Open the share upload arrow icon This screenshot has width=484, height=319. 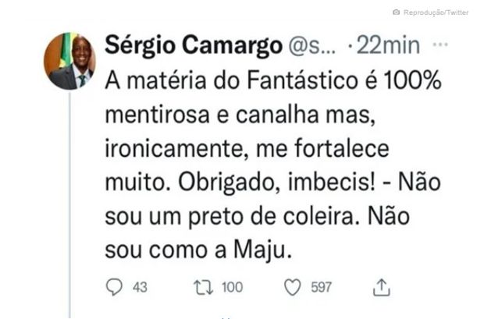(x=382, y=287)
